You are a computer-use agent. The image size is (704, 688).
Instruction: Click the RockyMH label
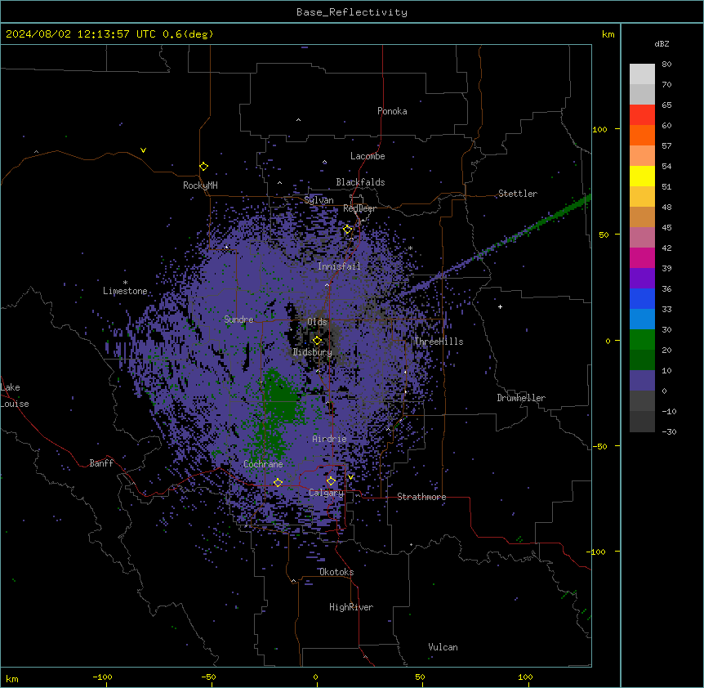[x=200, y=185]
